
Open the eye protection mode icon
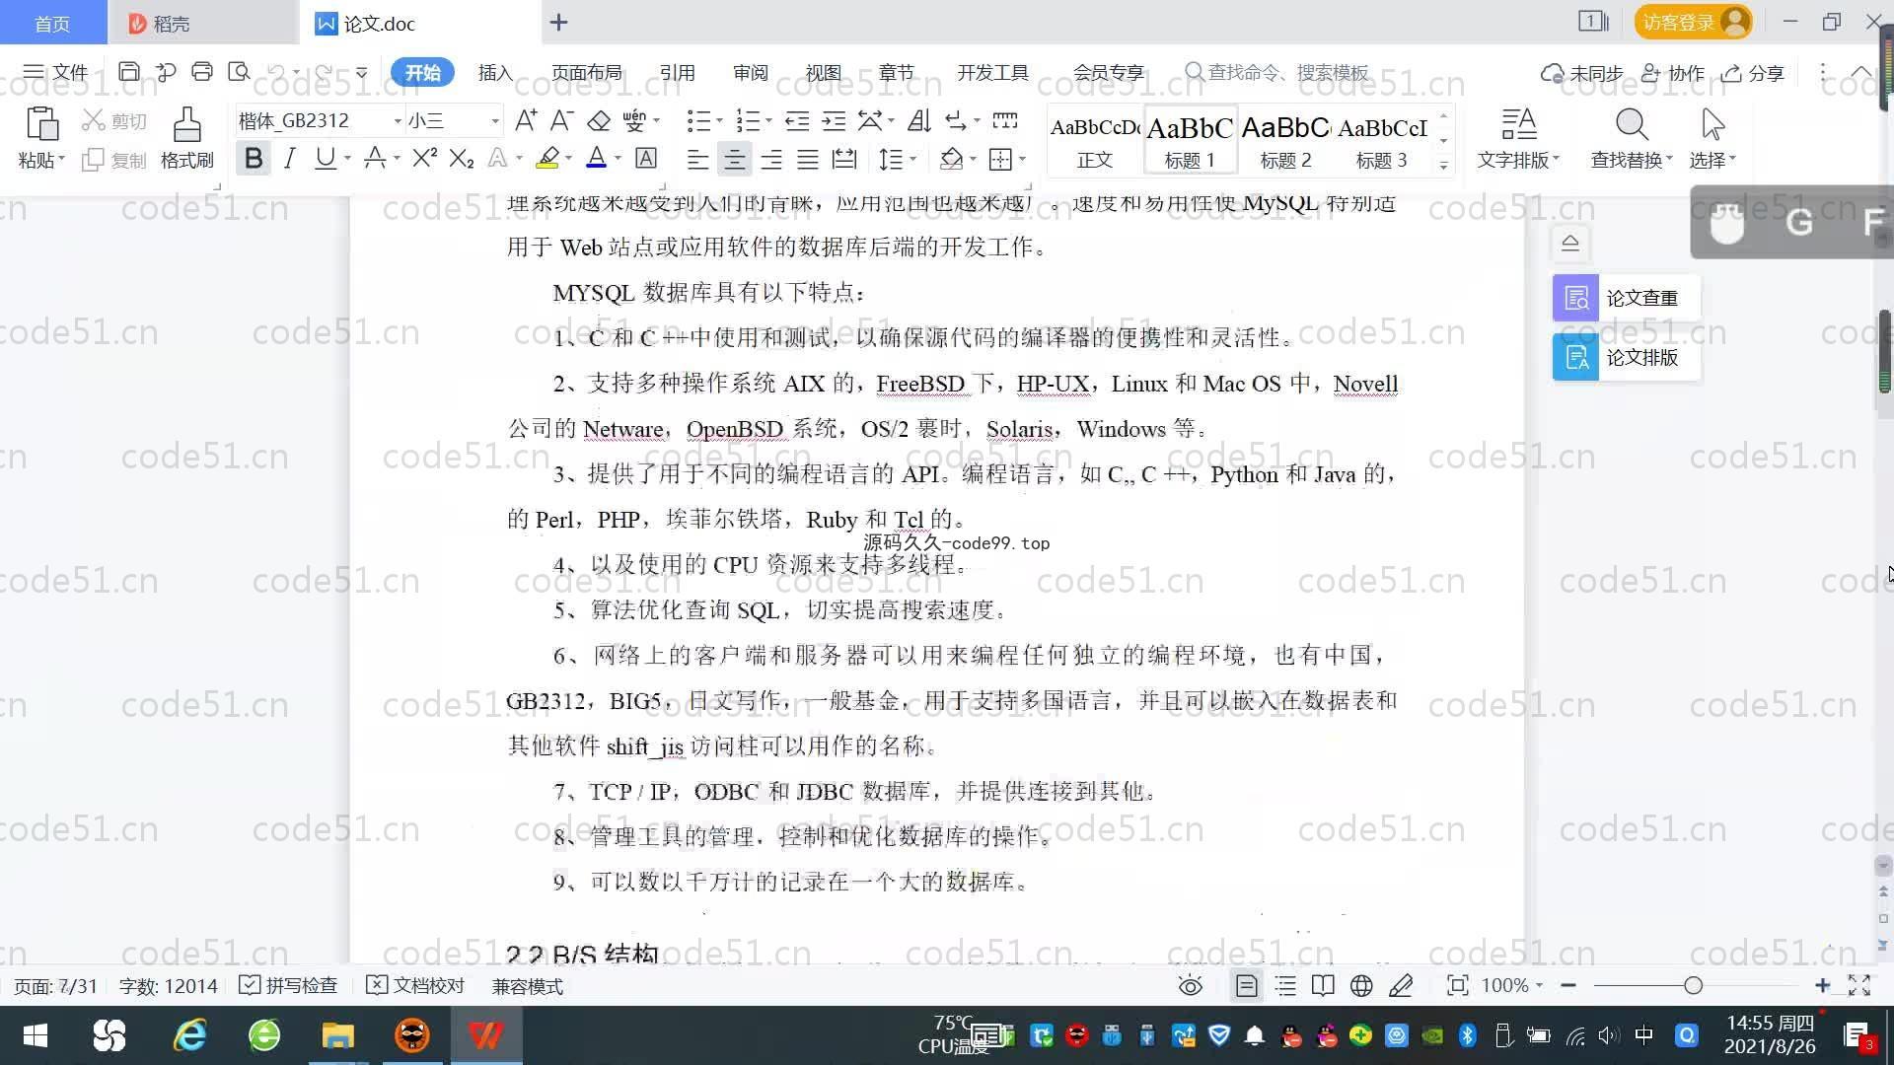pyautogui.click(x=1191, y=985)
